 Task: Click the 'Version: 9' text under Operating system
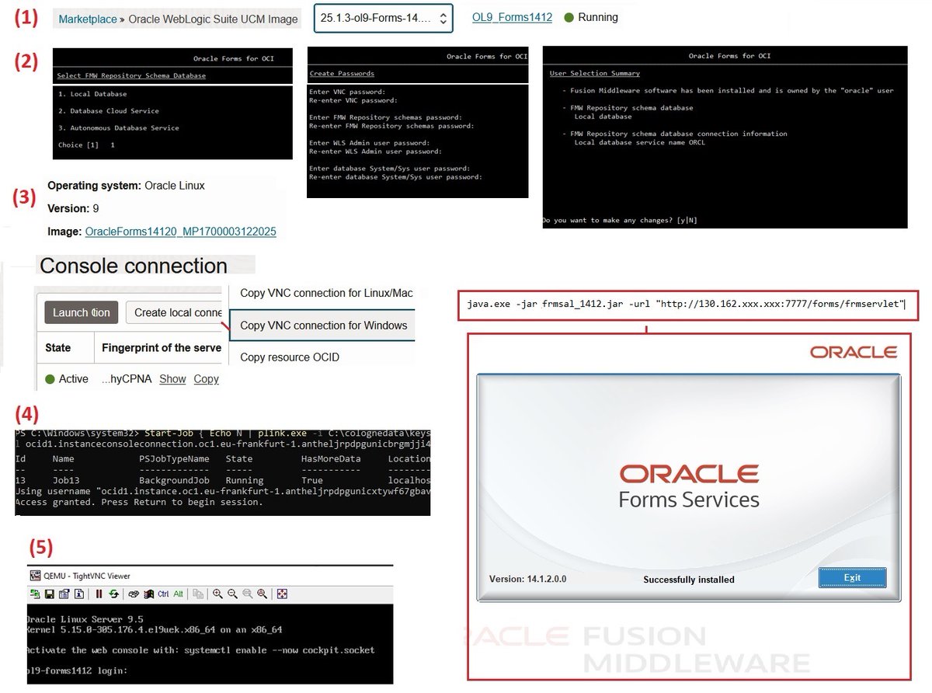click(x=73, y=209)
